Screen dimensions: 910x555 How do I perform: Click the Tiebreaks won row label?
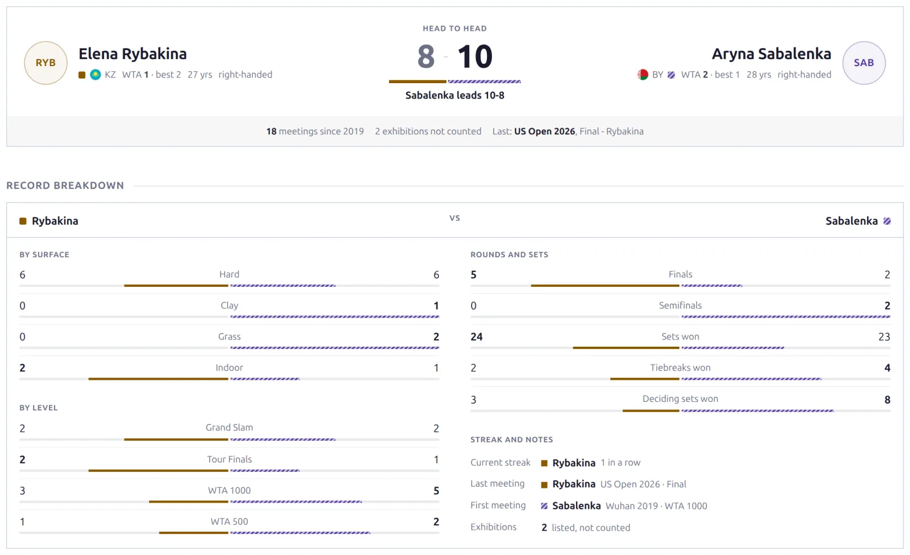[680, 368]
